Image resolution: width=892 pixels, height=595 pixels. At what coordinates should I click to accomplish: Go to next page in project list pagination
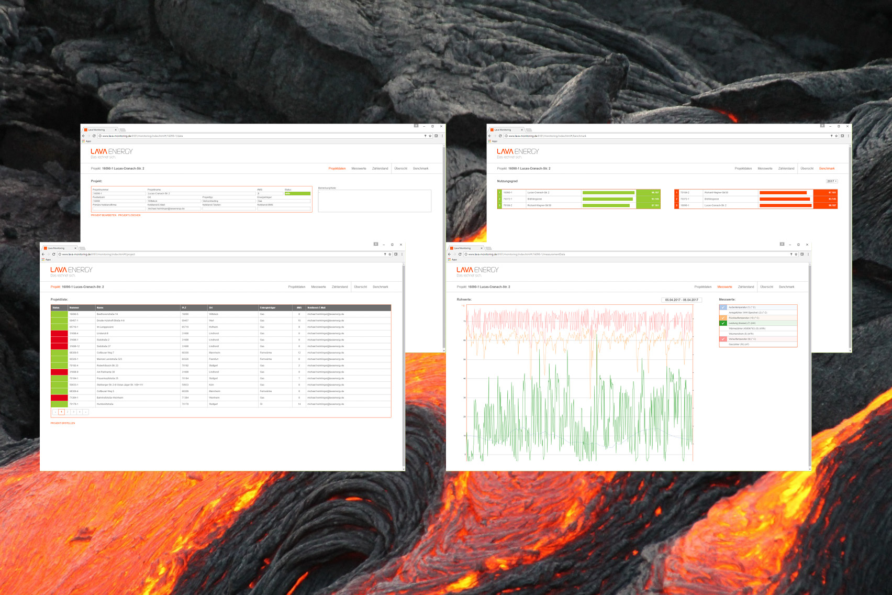[x=86, y=412]
